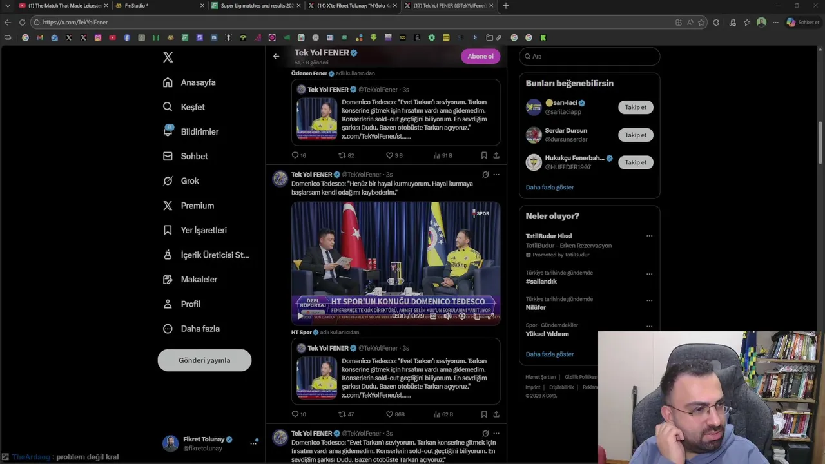Open options dots for TatilBudur Hissi trend

[x=649, y=236]
